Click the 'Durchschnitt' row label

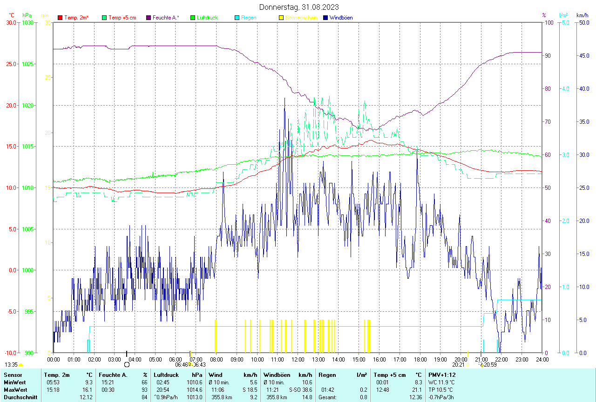(x=20, y=397)
